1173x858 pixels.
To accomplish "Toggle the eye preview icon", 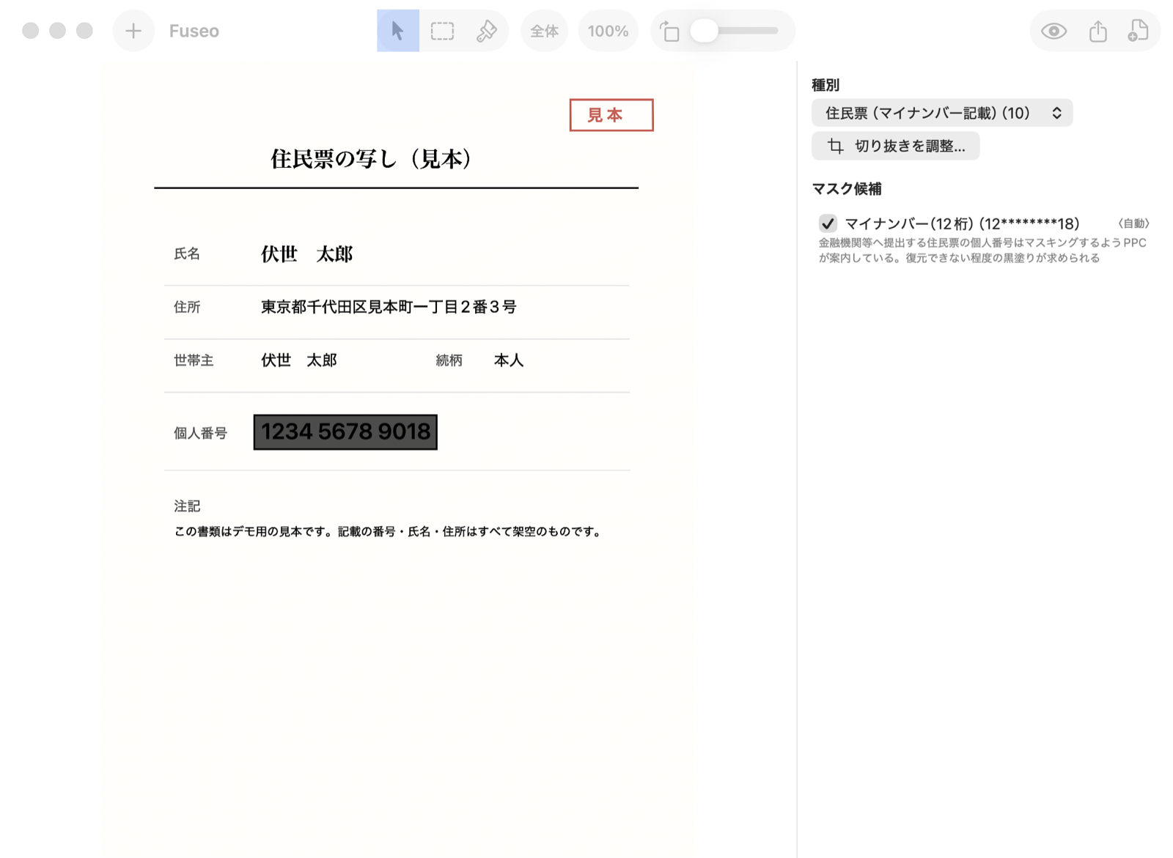I will click(x=1054, y=31).
